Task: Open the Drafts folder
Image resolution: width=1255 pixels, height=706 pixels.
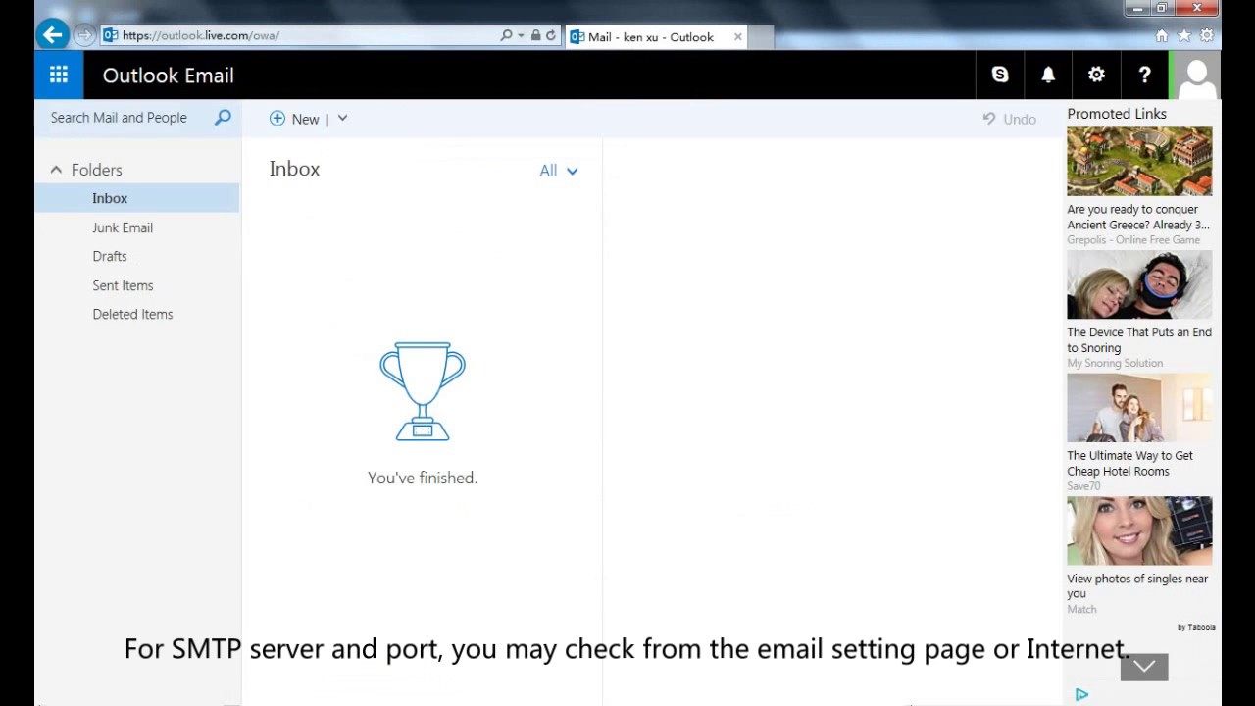Action: click(110, 256)
